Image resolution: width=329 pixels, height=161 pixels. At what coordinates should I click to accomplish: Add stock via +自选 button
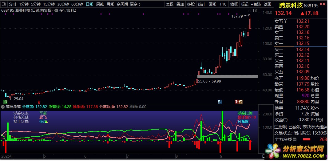[256, 4]
